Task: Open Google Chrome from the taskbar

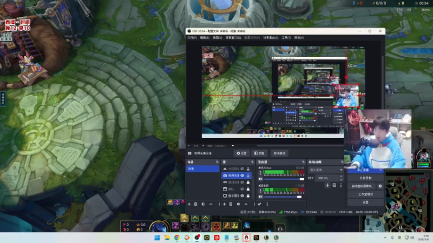Action: (x=177, y=238)
